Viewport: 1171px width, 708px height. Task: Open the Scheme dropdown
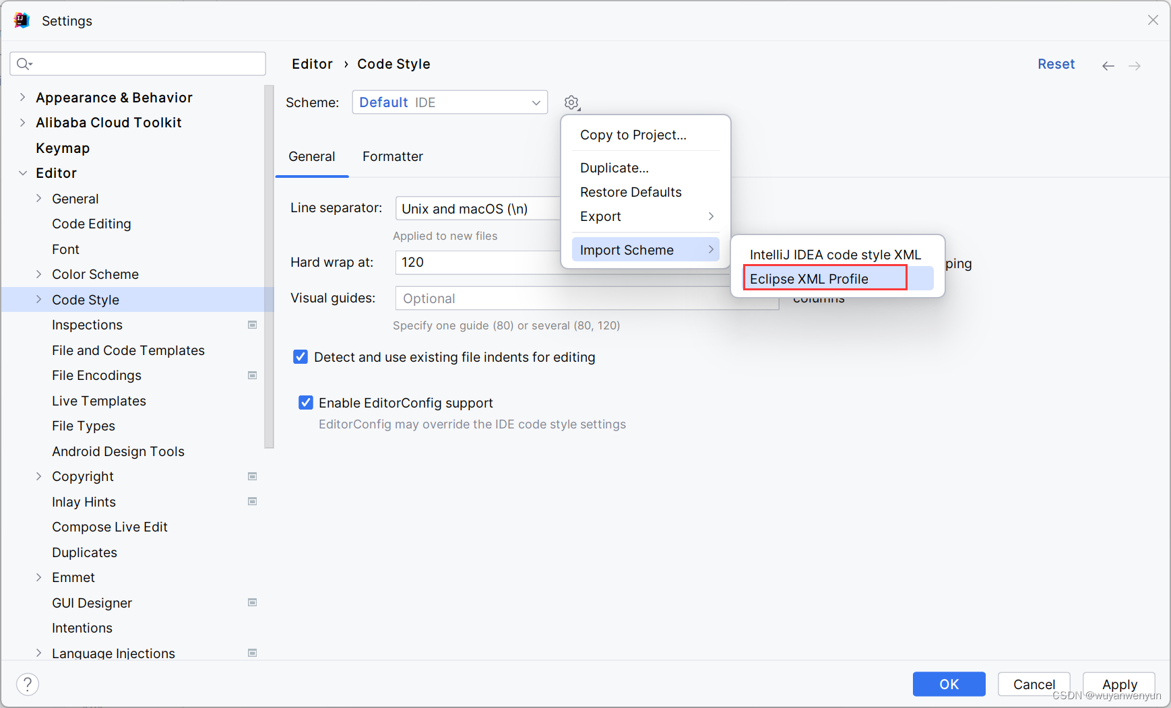pyautogui.click(x=449, y=102)
